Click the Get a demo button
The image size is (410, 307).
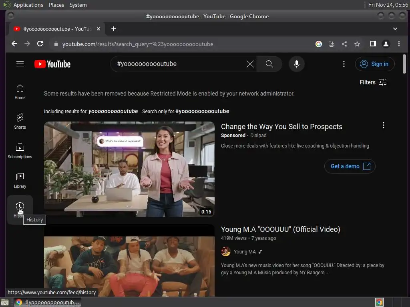350,166
